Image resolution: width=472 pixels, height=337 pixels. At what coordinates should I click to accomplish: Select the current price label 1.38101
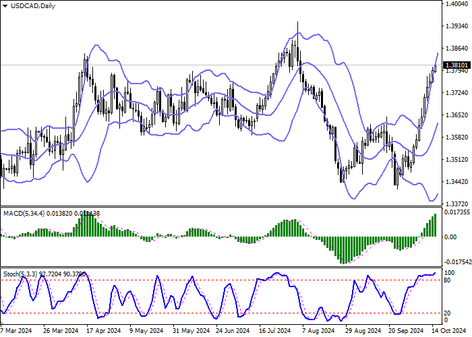tap(457, 65)
